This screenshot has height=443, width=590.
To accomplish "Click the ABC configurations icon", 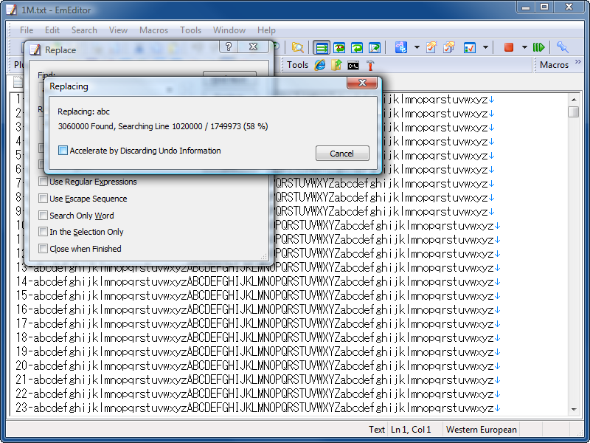I will pos(401,47).
